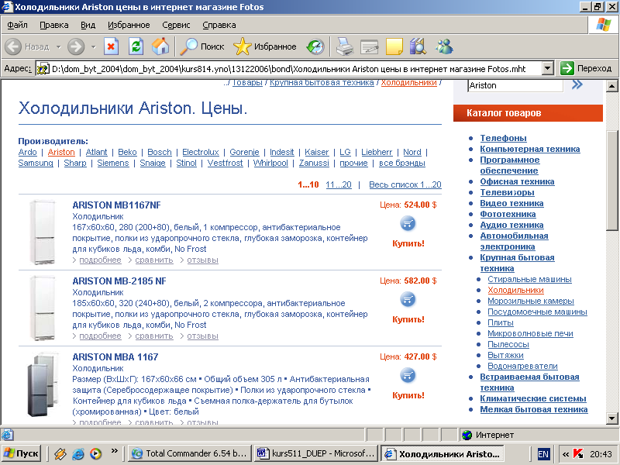
Task: Open Internet Explorer quick launch icon
Action: (78, 453)
